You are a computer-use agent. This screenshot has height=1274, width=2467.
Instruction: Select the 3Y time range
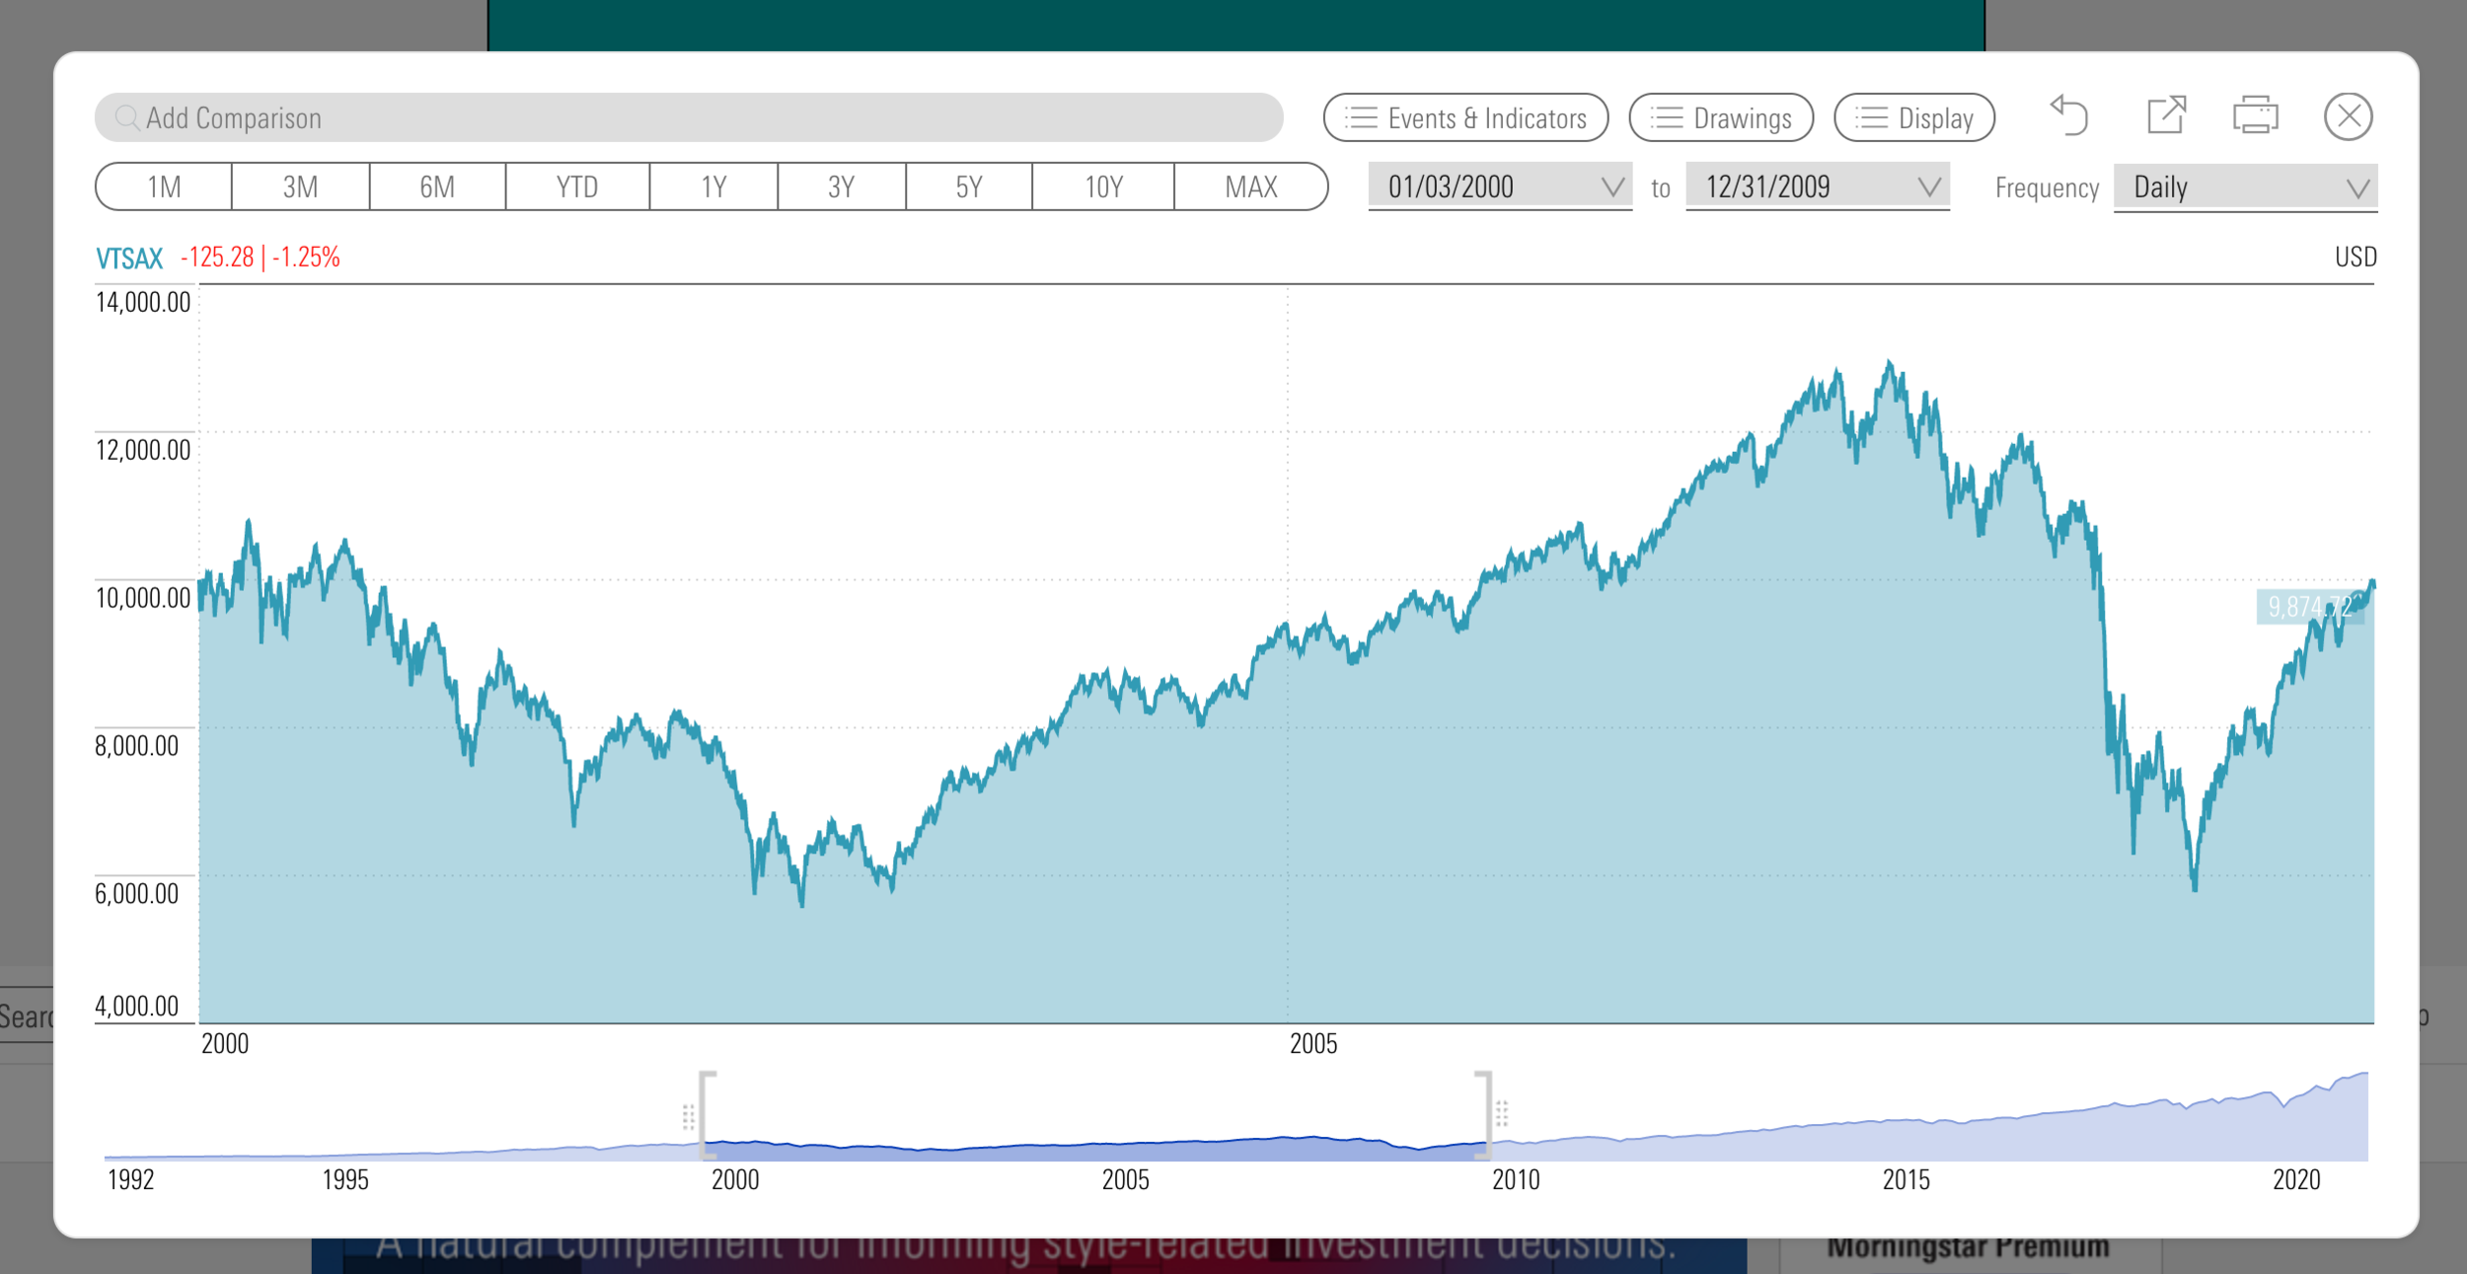tap(841, 187)
